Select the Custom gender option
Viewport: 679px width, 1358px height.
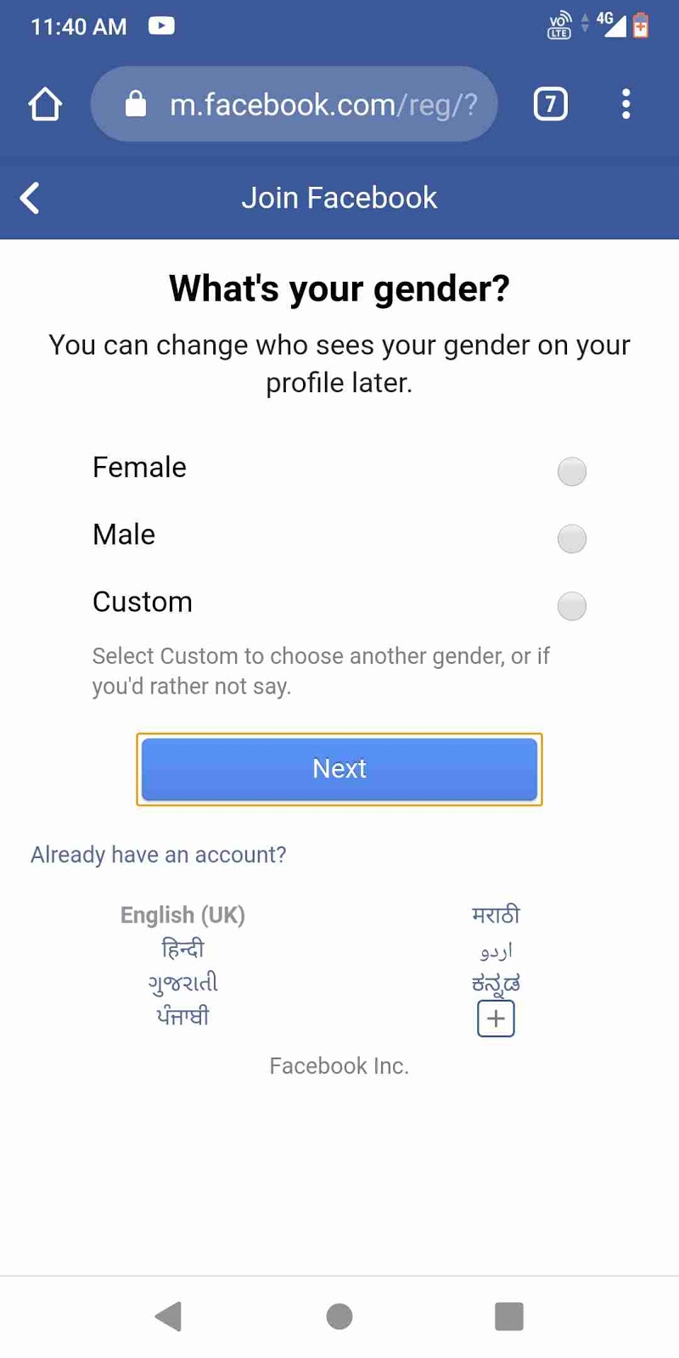[571, 606]
